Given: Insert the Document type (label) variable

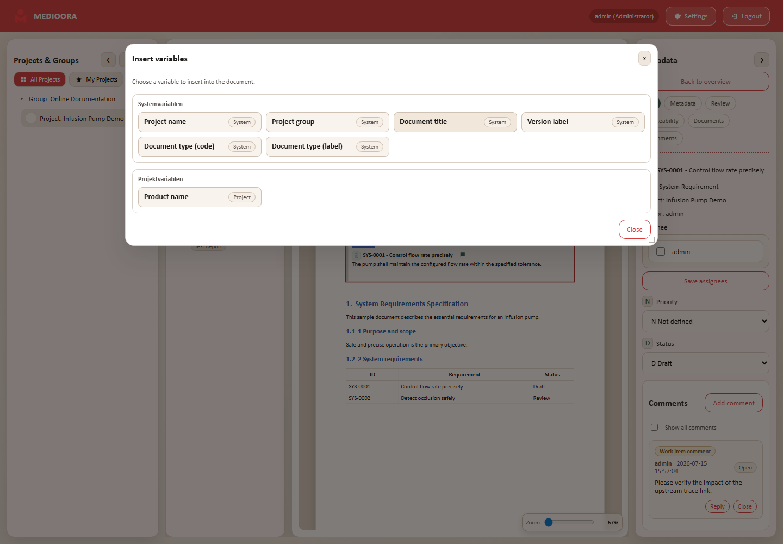Looking at the screenshot, I should point(327,146).
